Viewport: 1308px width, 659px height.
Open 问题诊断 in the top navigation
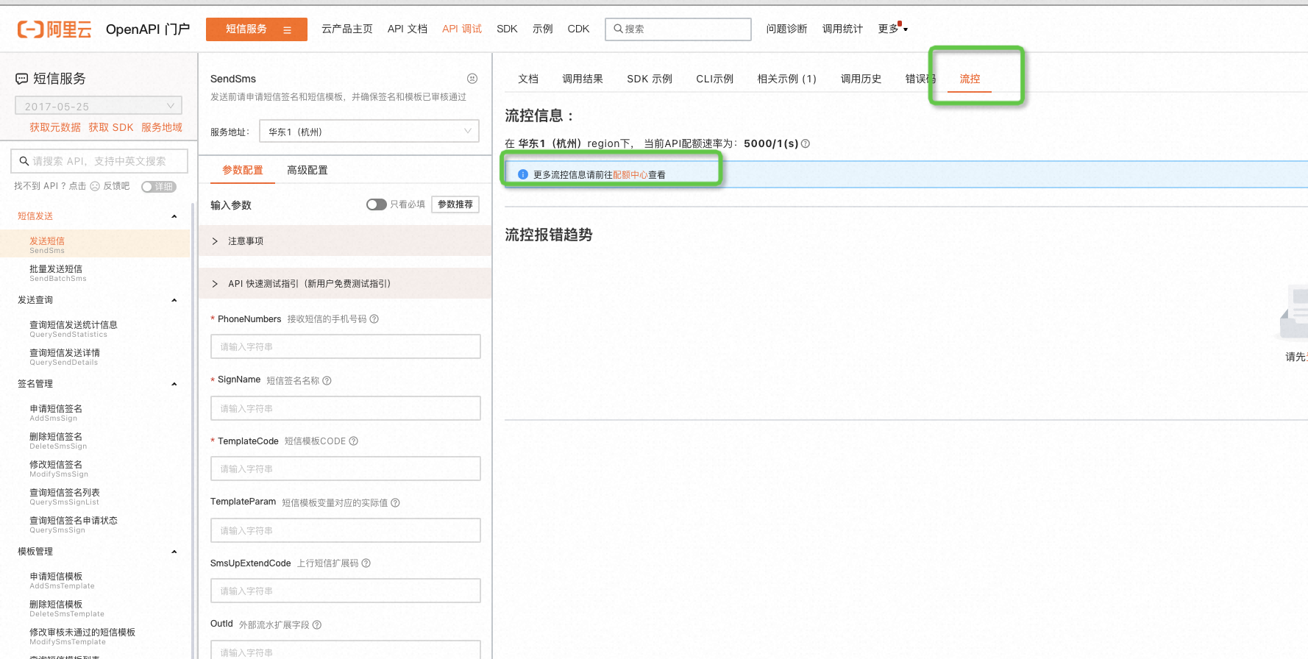click(x=786, y=29)
